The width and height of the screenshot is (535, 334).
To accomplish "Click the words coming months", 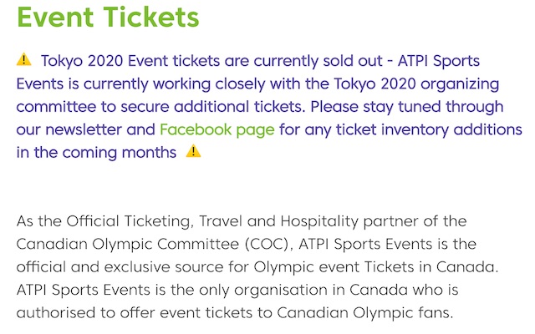I will click(x=120, y=153).
